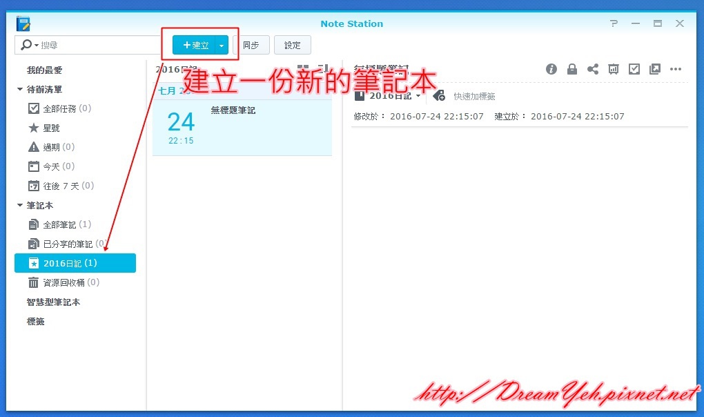The width and height of the screenshot is (704, 417).
Task: Open 智慧型筆記本 smart notebooks
Action: point(53,302)
